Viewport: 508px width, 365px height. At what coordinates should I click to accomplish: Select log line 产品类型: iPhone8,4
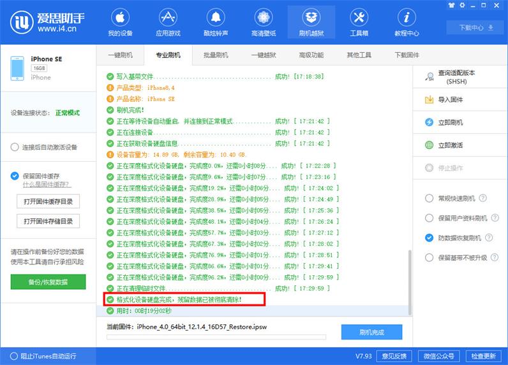click(140, 88)
